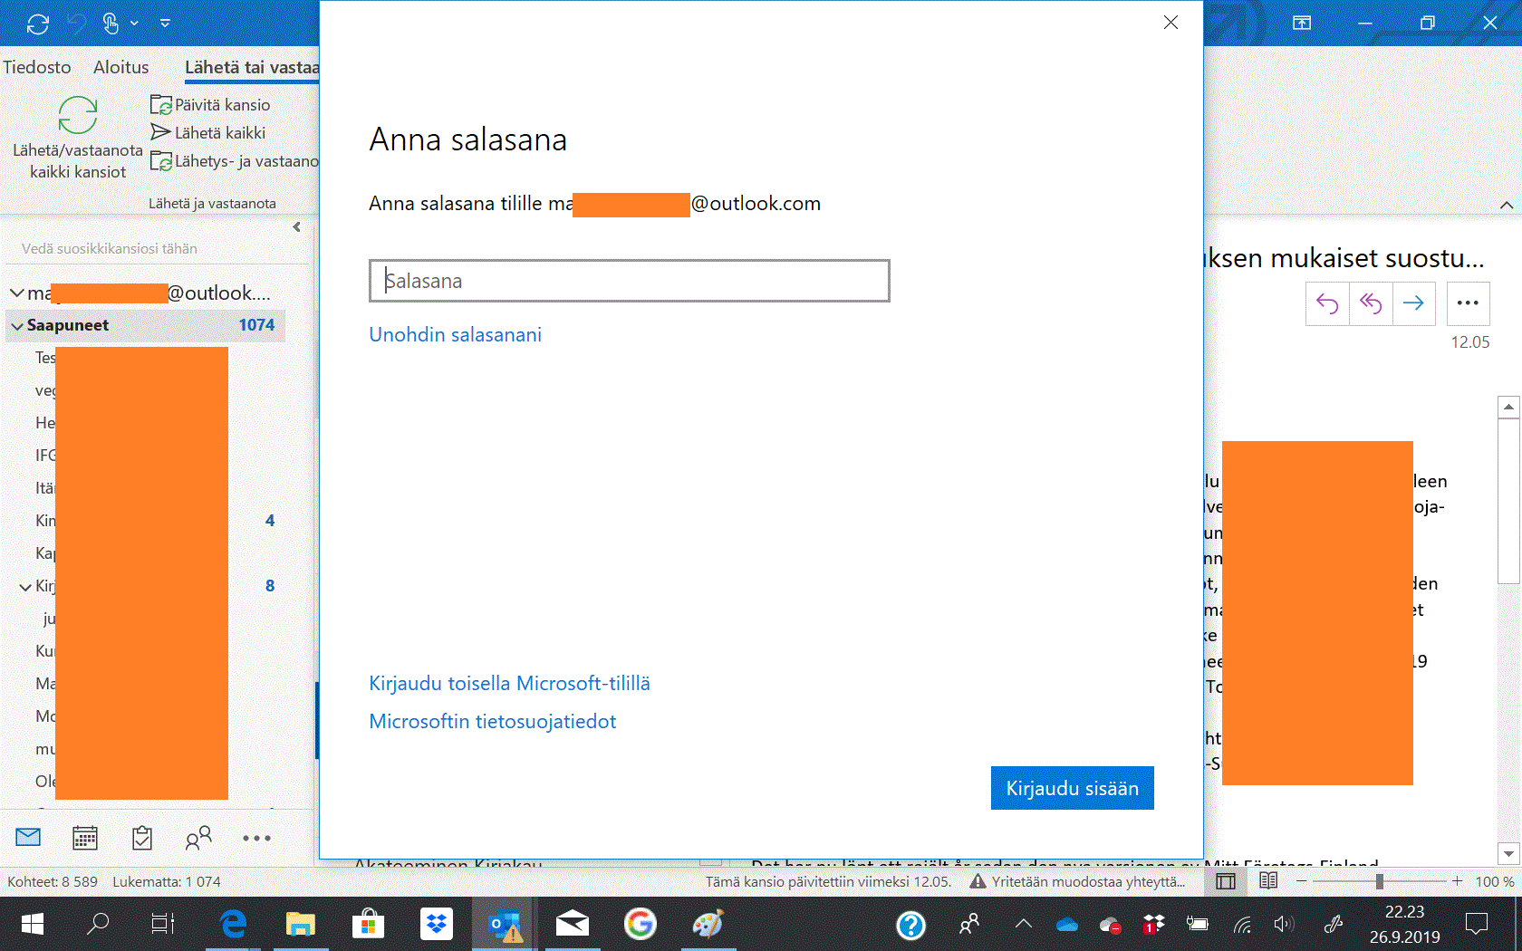The image size is (1522, 951).
Task: Collapse the Kirj… subfolder chevron
Action: click(25, 587)
